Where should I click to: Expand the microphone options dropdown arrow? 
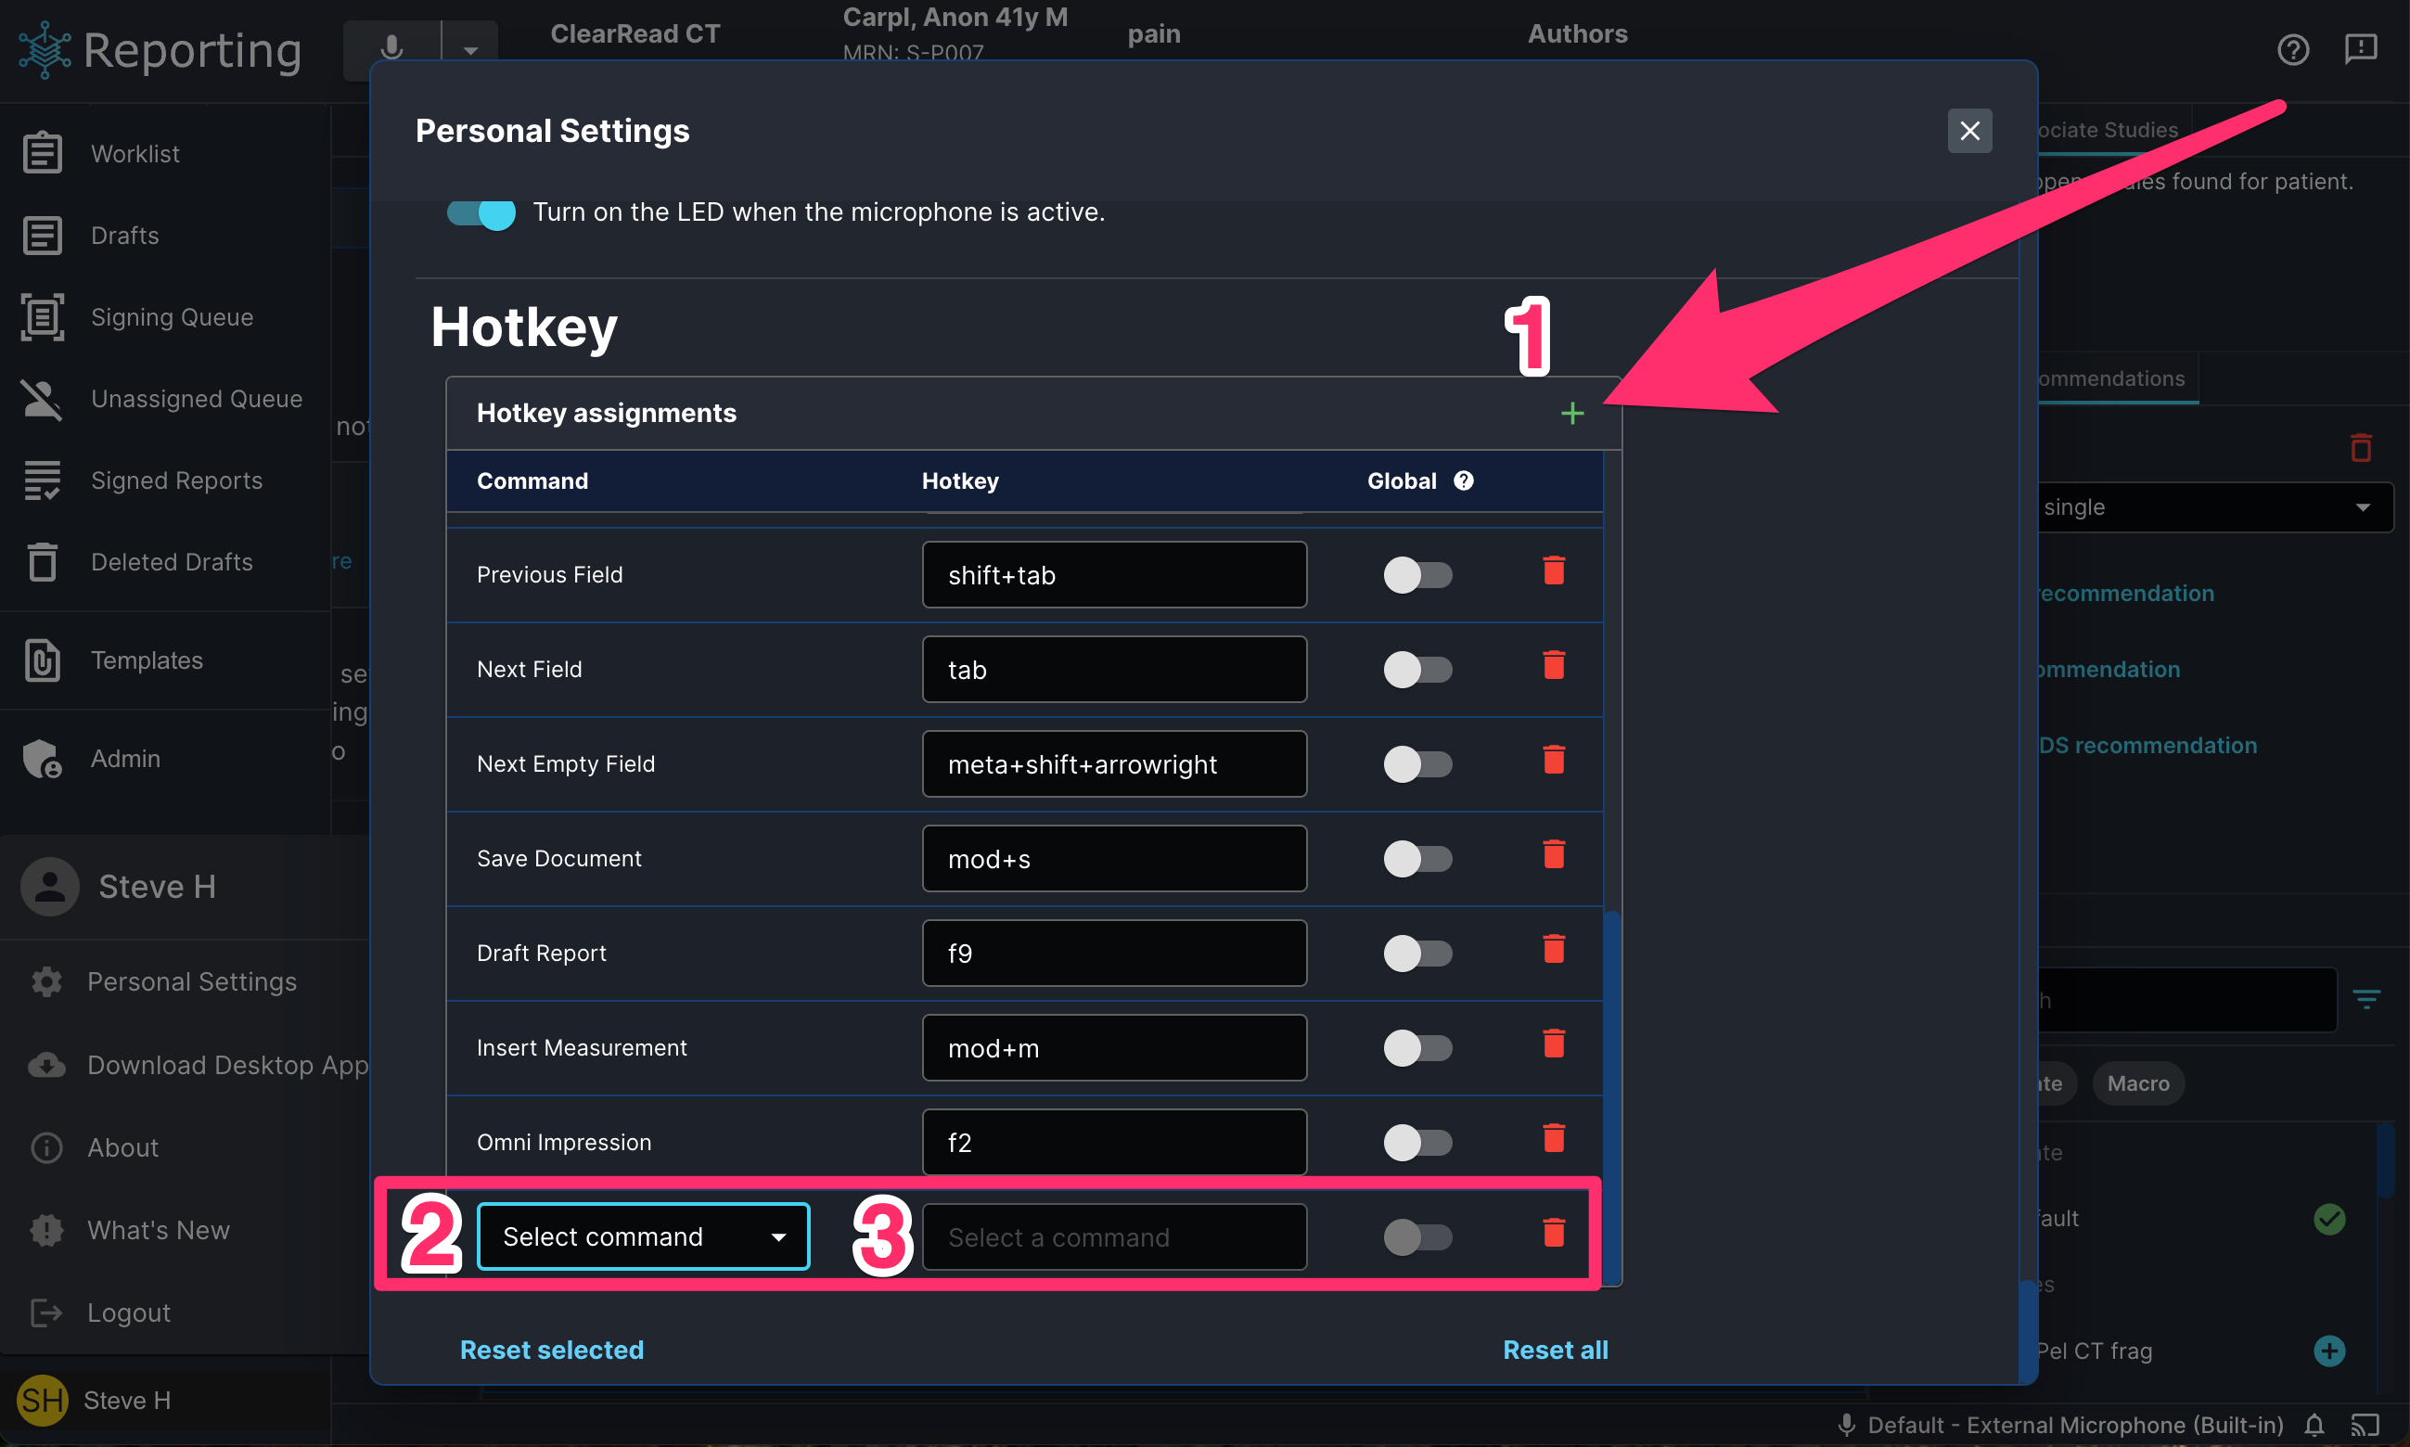tap(470, 49)
